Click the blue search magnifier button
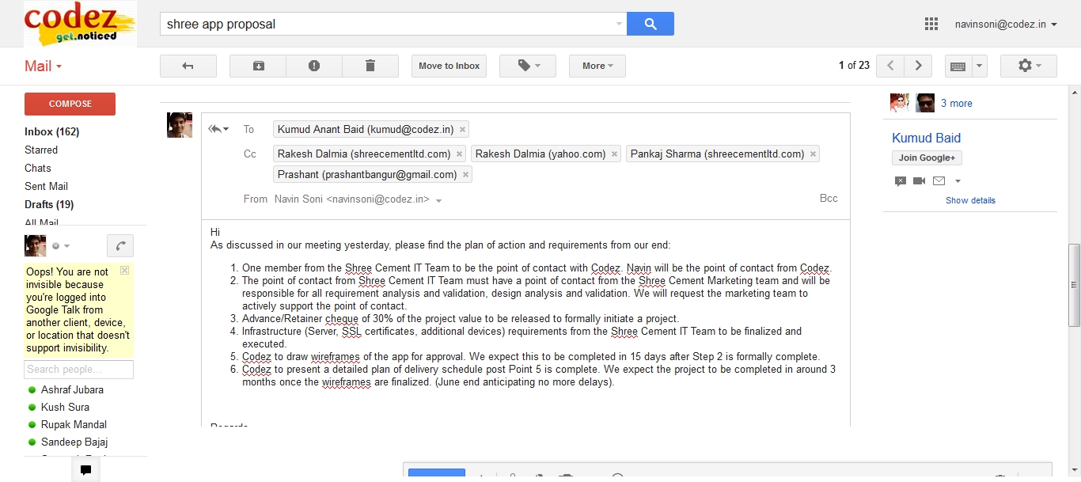 pos(650,24)
